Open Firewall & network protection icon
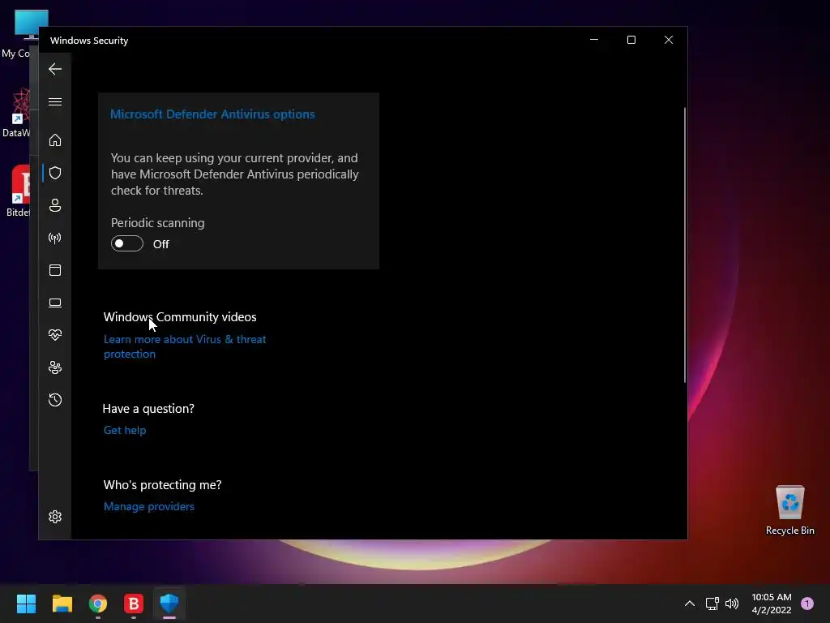This screenshot has width=830, height=623. point(55,238)
